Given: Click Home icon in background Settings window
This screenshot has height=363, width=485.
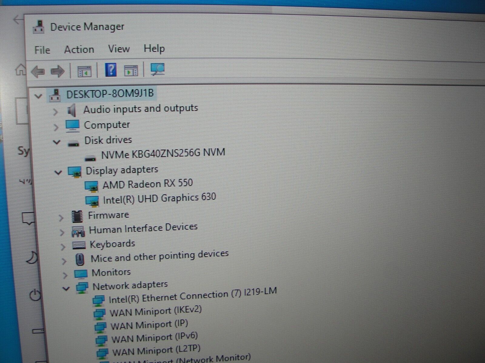Looking at the screenshot, I should coord(21,70).
